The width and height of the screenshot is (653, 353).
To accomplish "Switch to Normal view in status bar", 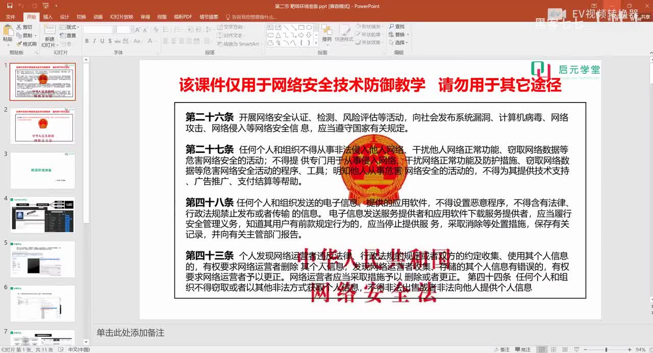I will pos(542,349).
